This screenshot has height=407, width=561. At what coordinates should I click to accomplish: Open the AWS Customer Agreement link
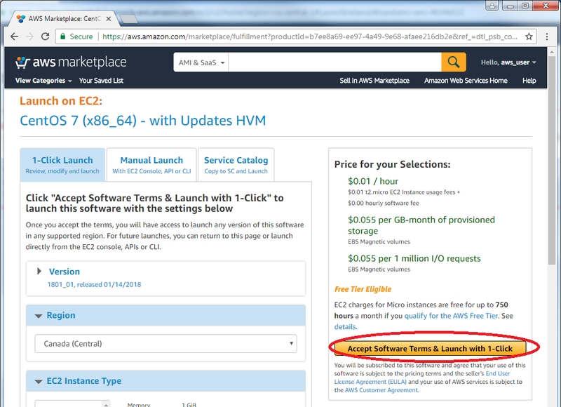click(381, 390)
